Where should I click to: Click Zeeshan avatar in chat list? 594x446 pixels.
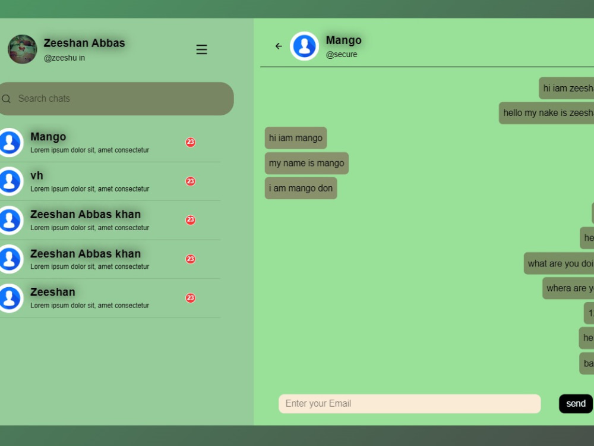click(10, 298)
